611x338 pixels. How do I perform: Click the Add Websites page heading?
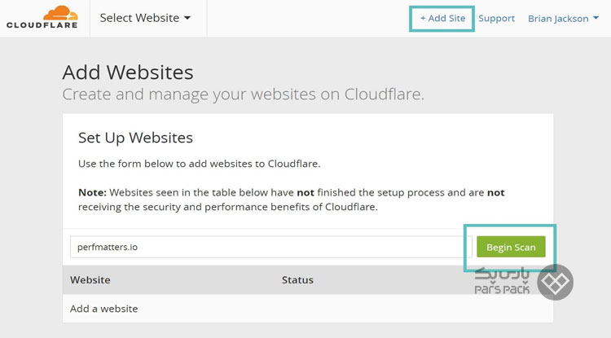[x=128, y=72]
